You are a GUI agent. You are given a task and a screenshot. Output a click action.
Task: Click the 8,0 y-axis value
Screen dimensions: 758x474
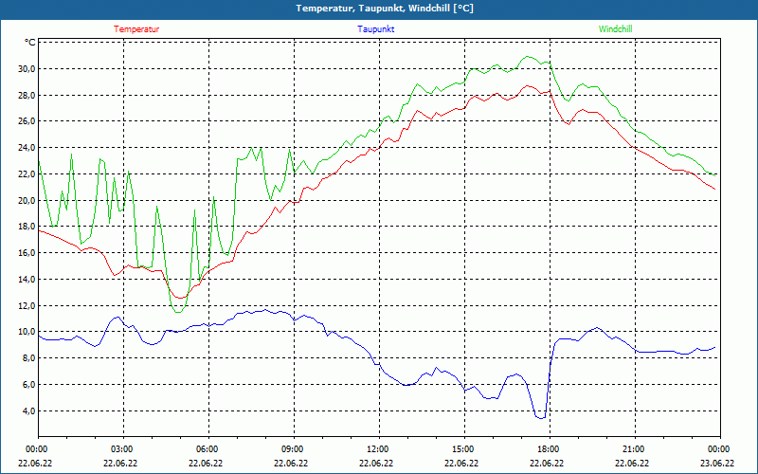tap(29, 358)
